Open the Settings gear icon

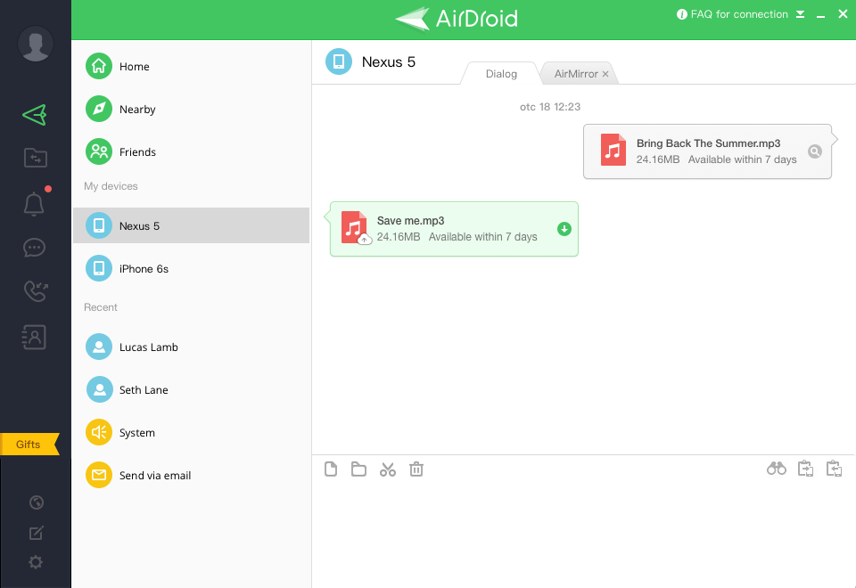(x=36, y=562)
